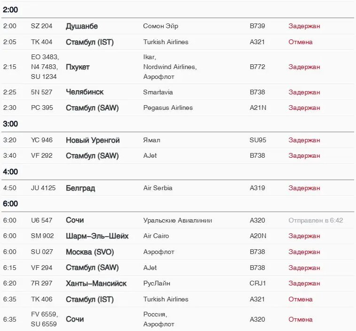The width and height of the screenshot is (356, 331).
Task: Click the Белград destination link
Action: tap(80, 188)
